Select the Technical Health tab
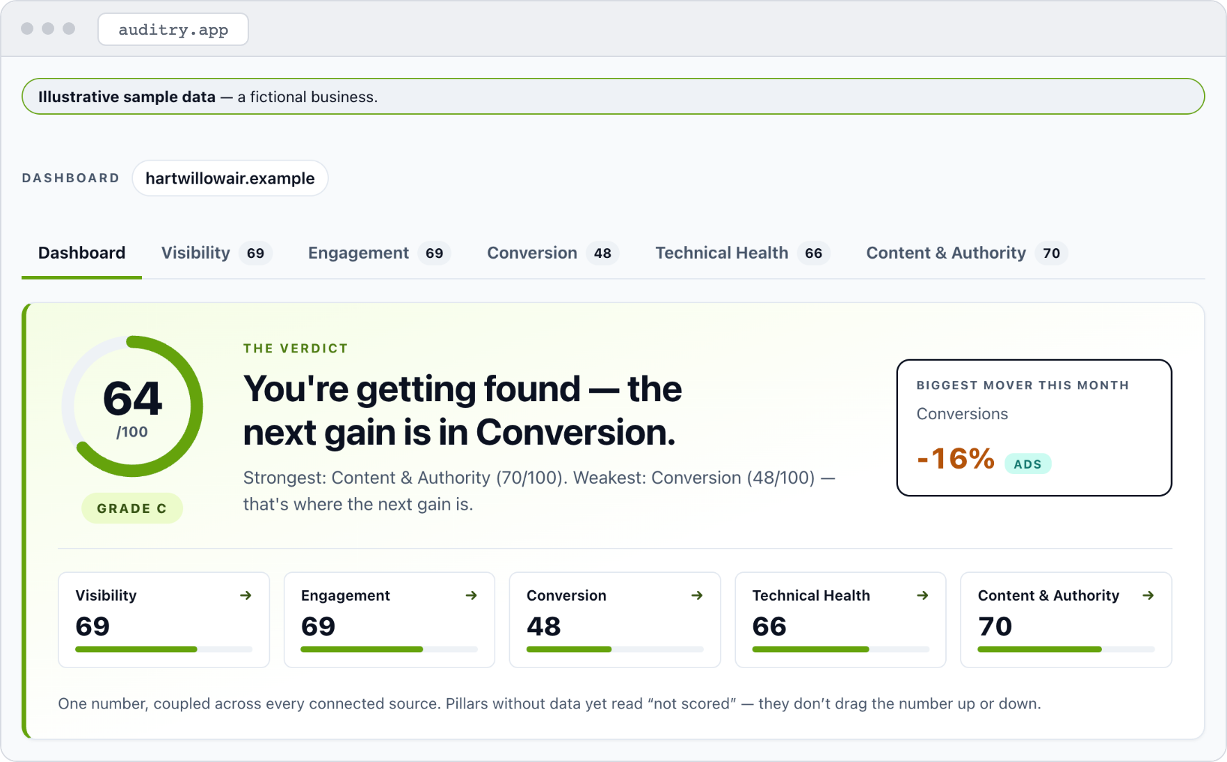The image size is (1227, 762). [742, 253]
